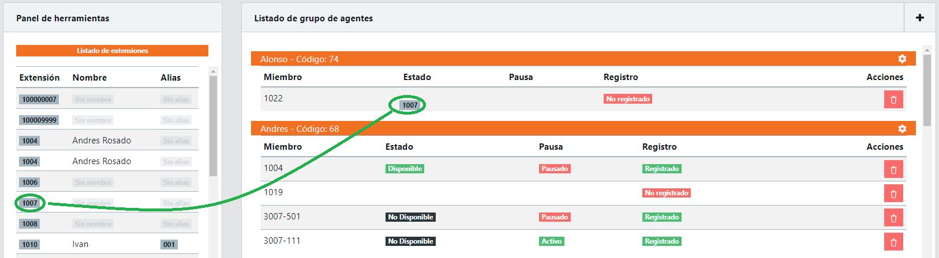Click the Activo pause badge of 3007-111
Image resolution: width=939 pixels, height=258 pixels.
(551, 241)
